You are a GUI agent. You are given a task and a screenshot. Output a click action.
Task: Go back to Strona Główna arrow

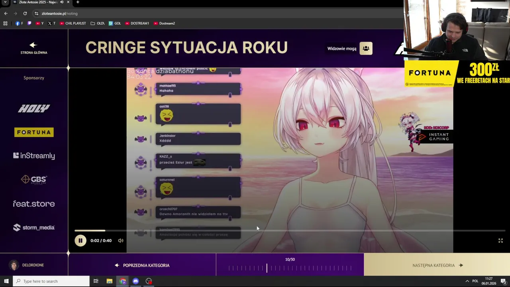(33, 45)
